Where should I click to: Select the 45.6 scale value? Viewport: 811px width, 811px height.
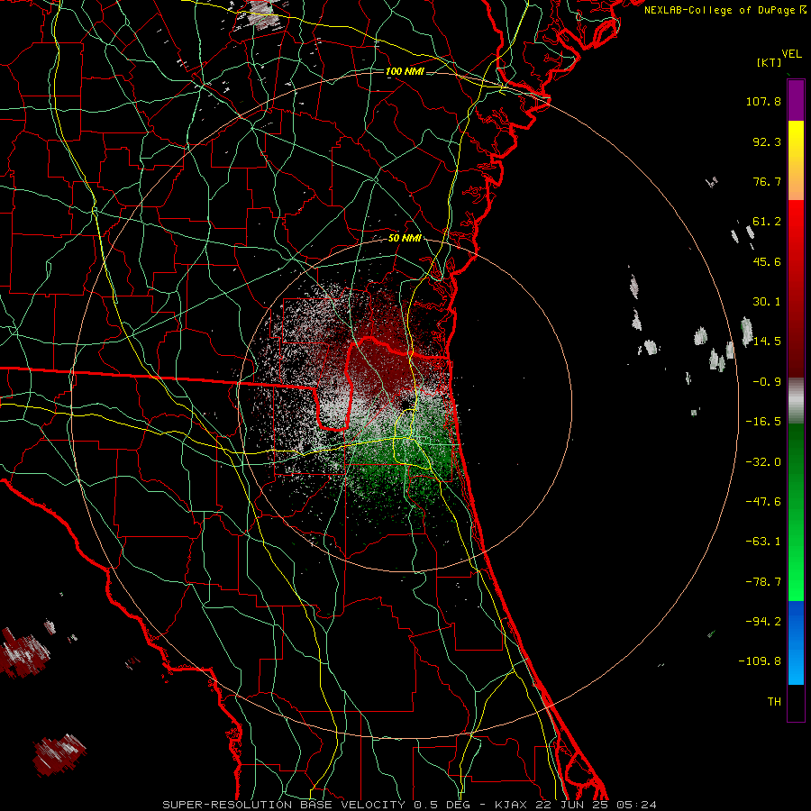point(767,261)
